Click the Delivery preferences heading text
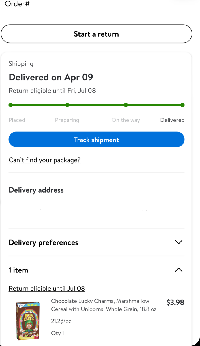 43,242
